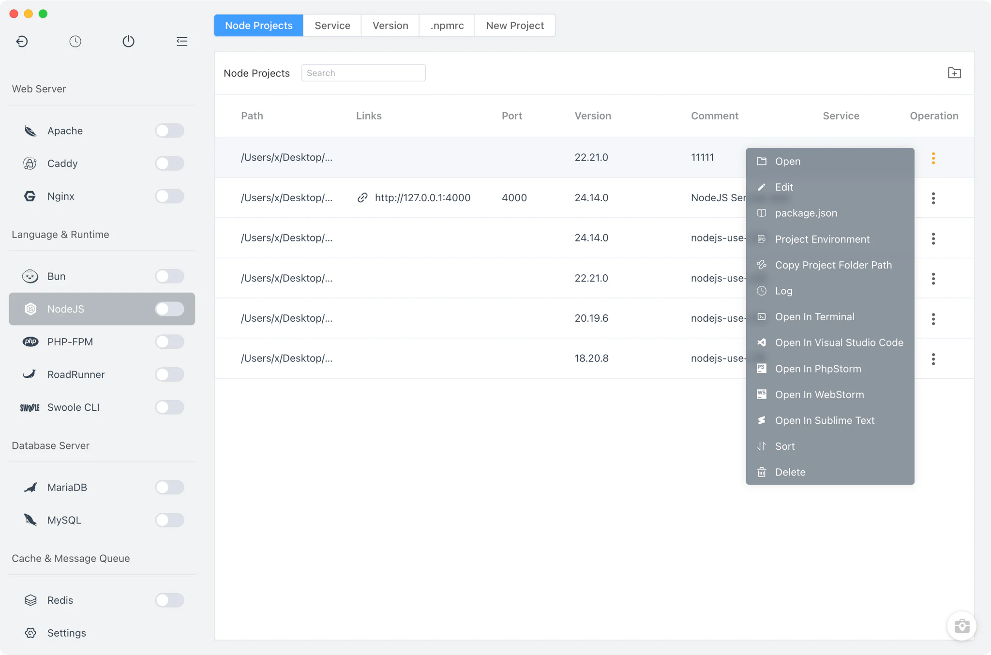
Task: Click the link icon beside http://127.0.0.1:4000
Action: 362,197
